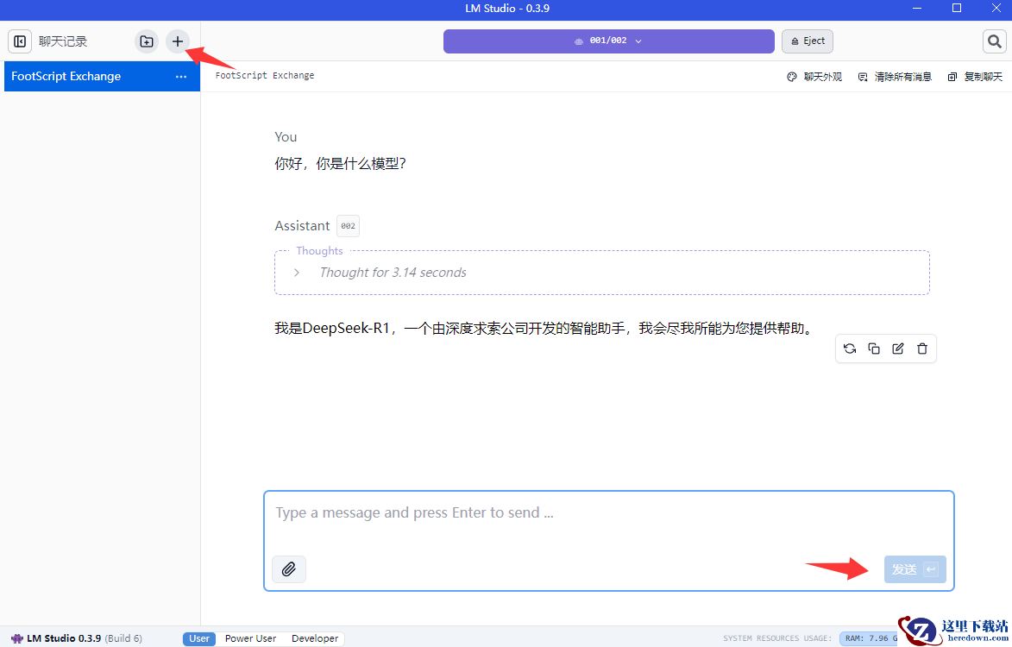The width and height of the screenshot is (1012, 647).
Task: Eject the loaded model
Action: [808, 41]
